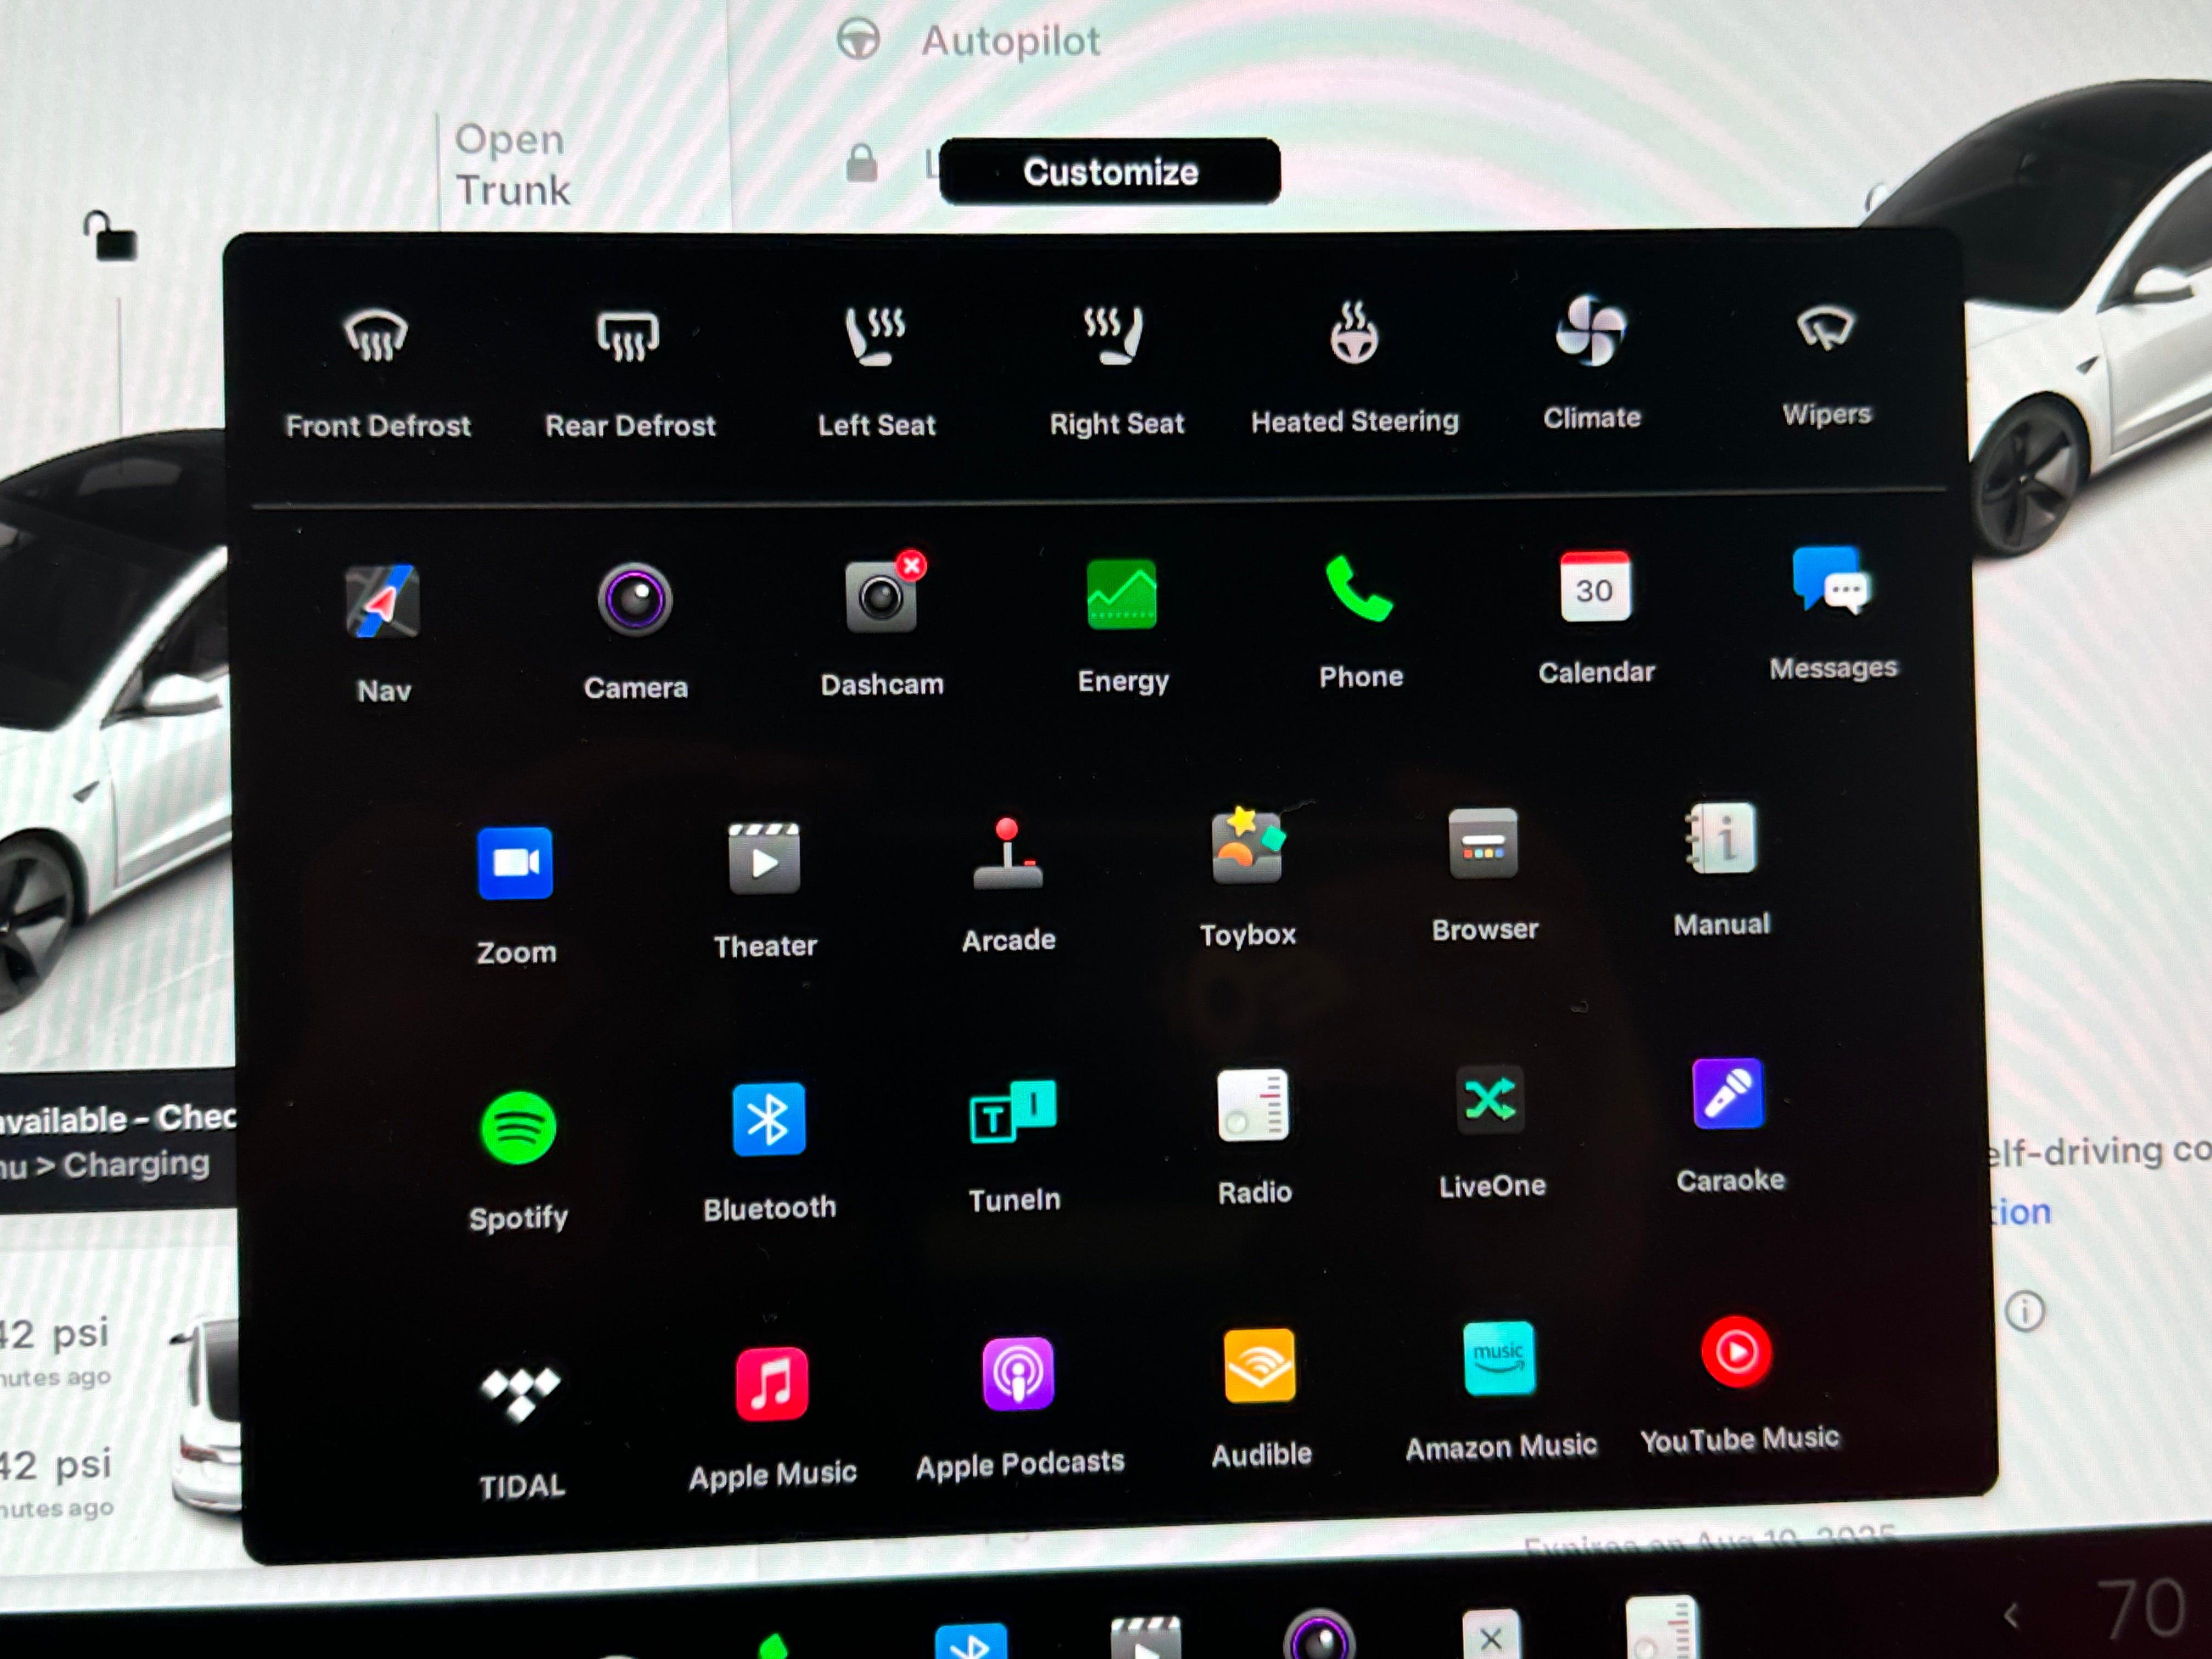Viewport: 2212px width, 1659px height.
Task: Open LiveOne
Action: (x=1491, y=1131)
